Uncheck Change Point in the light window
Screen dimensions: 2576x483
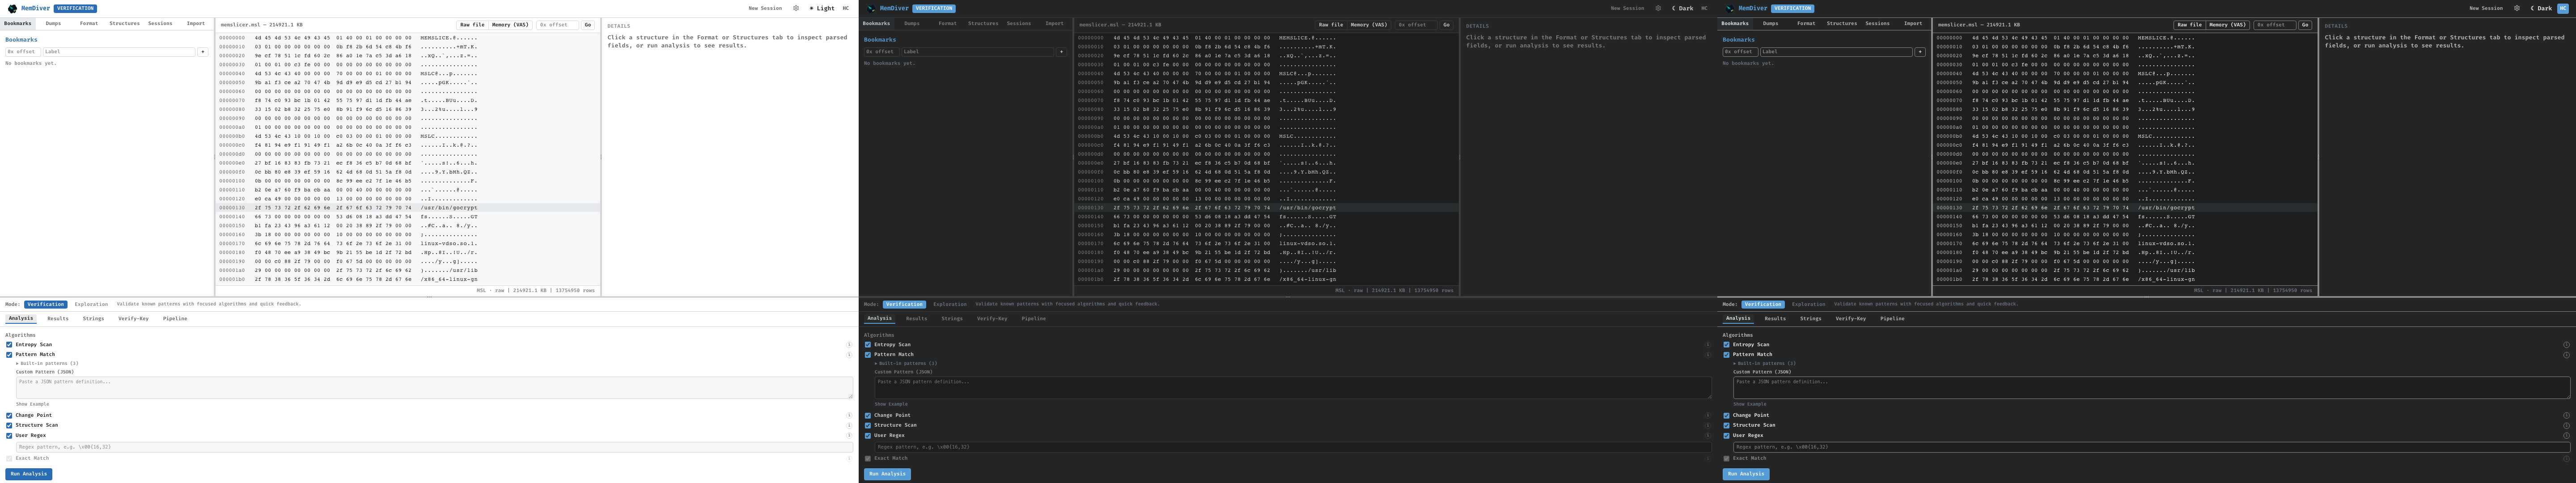click(x=9, y=415)
